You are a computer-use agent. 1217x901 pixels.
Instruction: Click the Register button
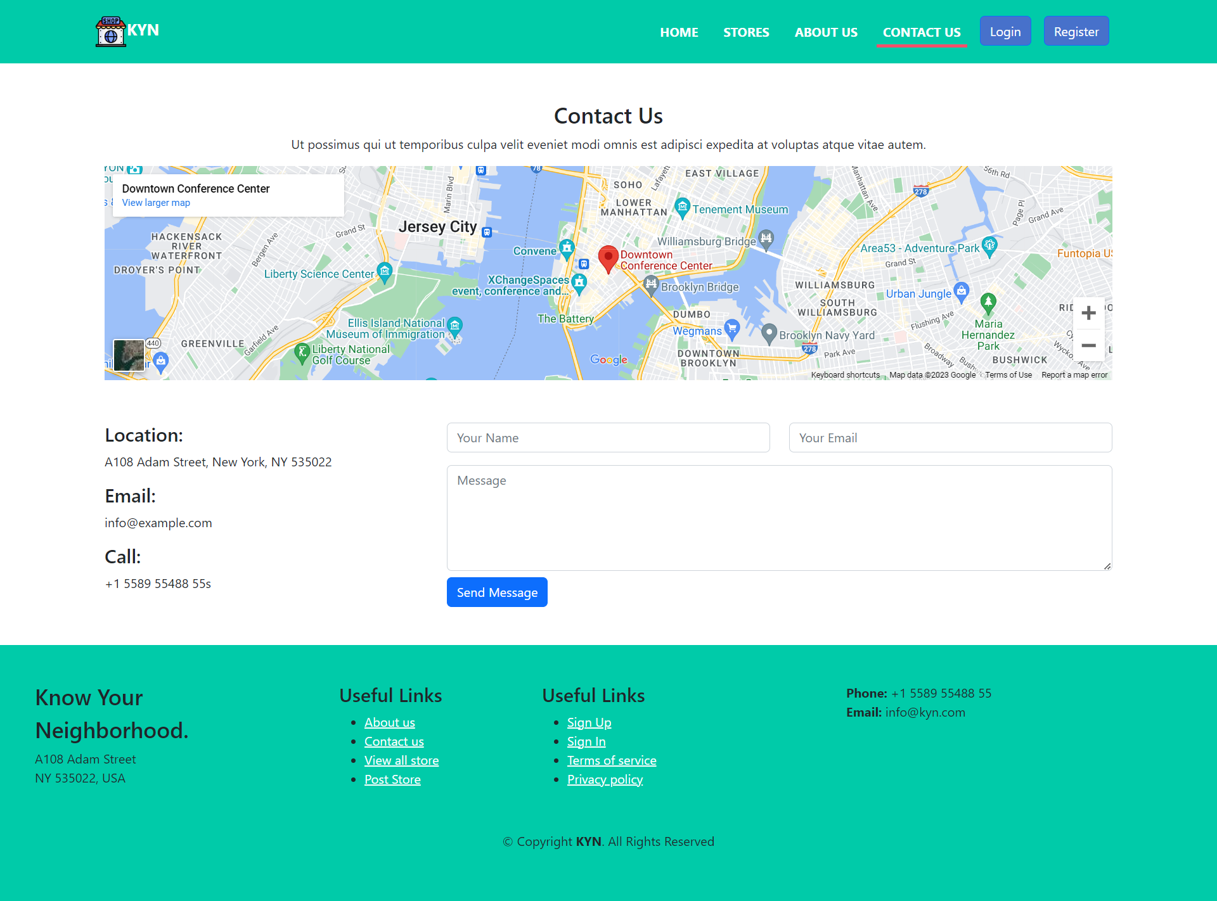1076,31
